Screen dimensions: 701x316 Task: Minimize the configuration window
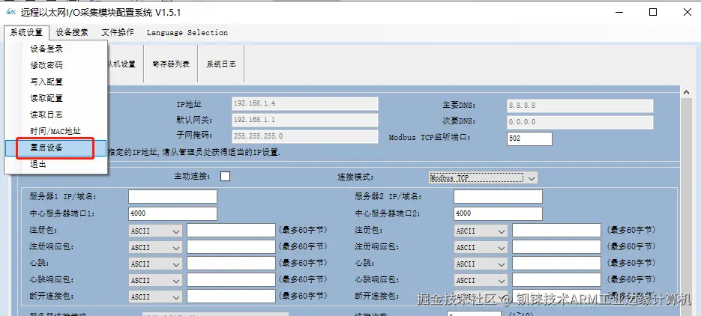coord(619,12)
